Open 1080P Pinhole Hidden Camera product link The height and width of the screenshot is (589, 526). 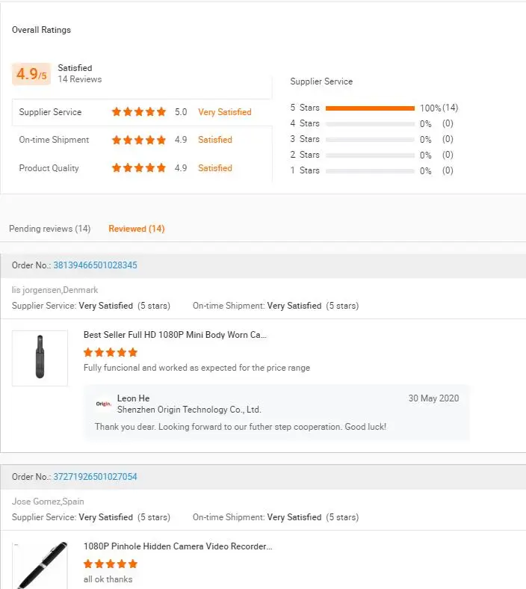178,547
